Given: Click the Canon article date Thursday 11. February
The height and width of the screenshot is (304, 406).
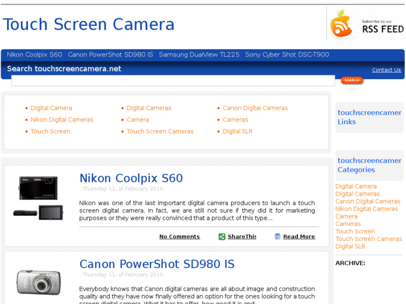Looking at the screenshot, I should click(122, 275).
